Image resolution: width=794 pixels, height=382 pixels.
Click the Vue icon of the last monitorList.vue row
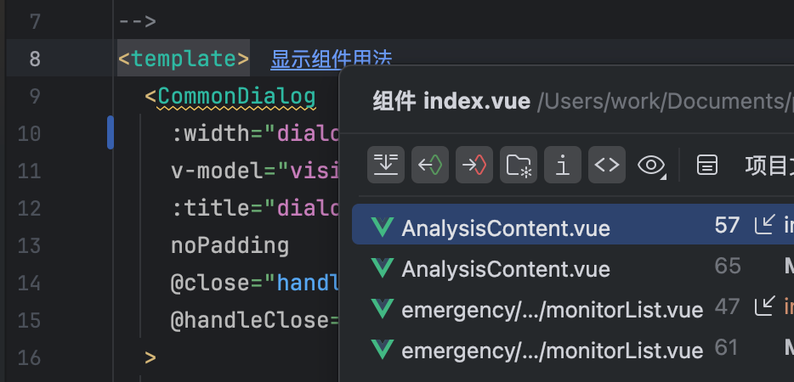pyautogui.click(x=383, y=349)
